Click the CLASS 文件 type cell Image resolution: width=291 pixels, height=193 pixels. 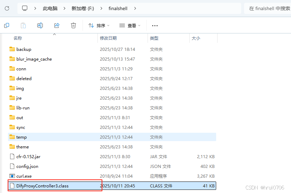click(x=161, y=186)
